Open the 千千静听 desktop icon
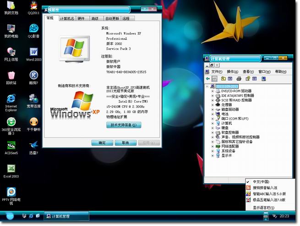The image size is (300, 226). pos(34,124)
